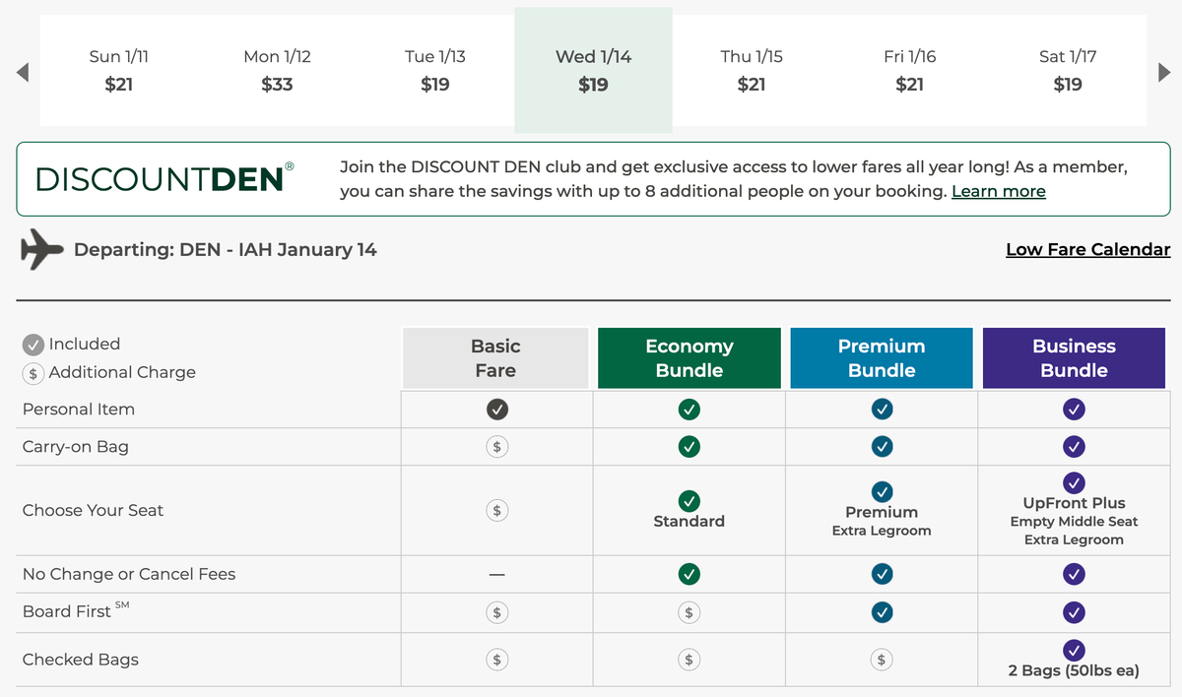Select the currently highlighted Wed 1/14 fare
This screenshot has height=697, width=1182.
(593, 71)
